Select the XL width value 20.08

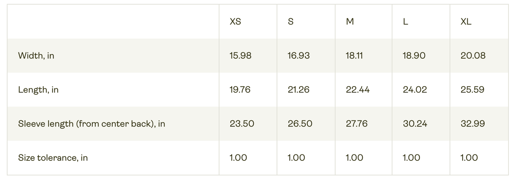click(473, 56)
